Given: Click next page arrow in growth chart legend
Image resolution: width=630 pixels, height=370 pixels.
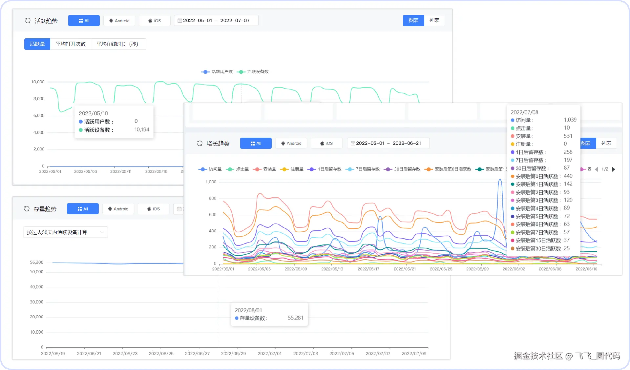Looking at the screenshot, I should click(x=613, y=169).
